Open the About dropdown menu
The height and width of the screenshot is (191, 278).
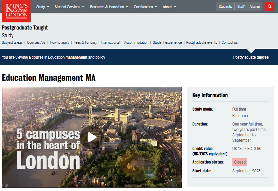point(169,7)
